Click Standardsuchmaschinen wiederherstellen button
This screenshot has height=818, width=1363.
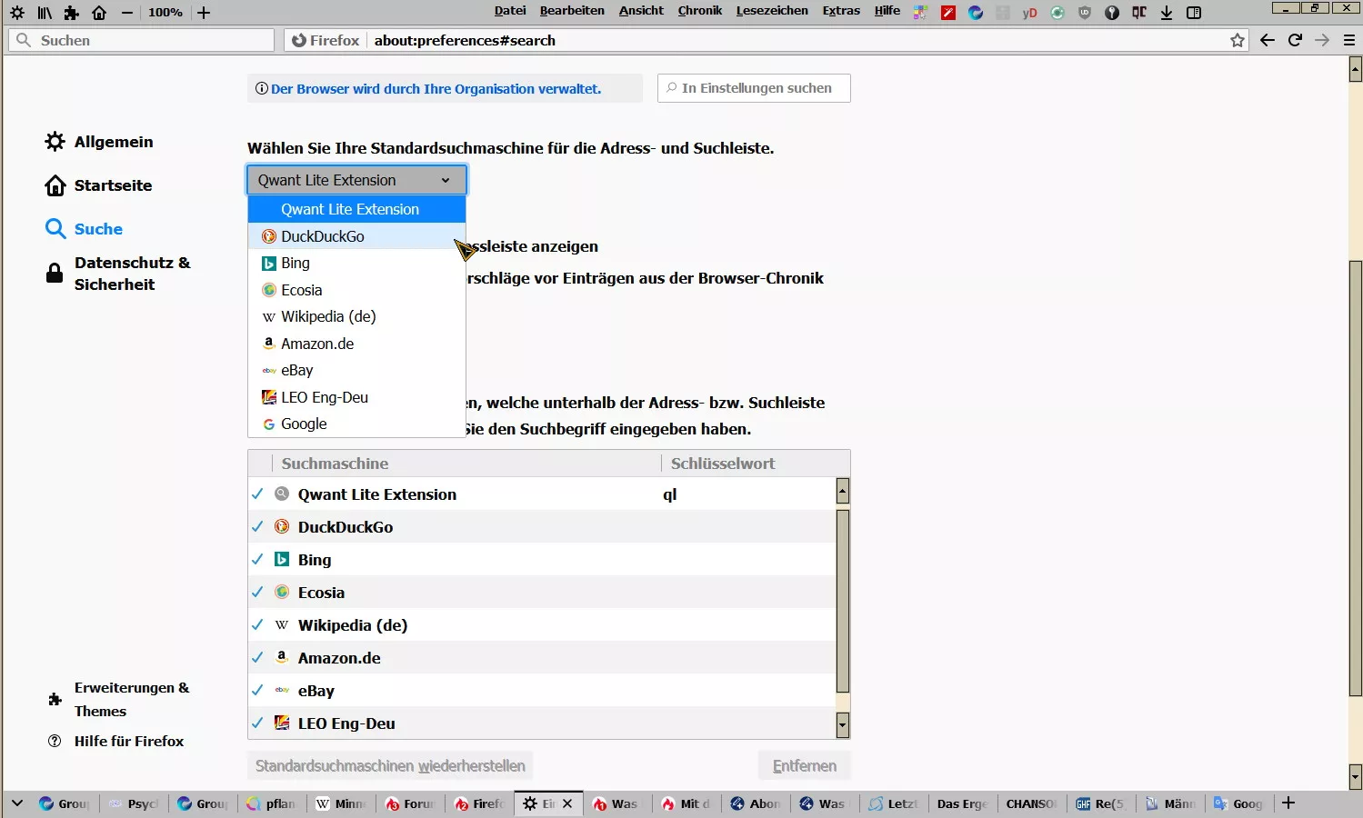pos(390,766)
